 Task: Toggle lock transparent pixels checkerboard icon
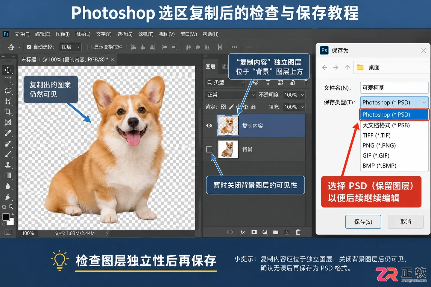click(223, 107)
